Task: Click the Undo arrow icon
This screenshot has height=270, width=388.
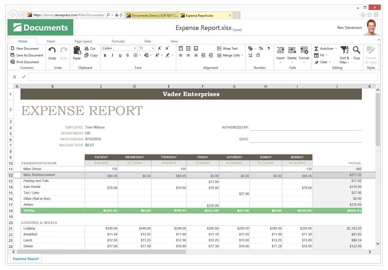Action: [x=52, y=50]
